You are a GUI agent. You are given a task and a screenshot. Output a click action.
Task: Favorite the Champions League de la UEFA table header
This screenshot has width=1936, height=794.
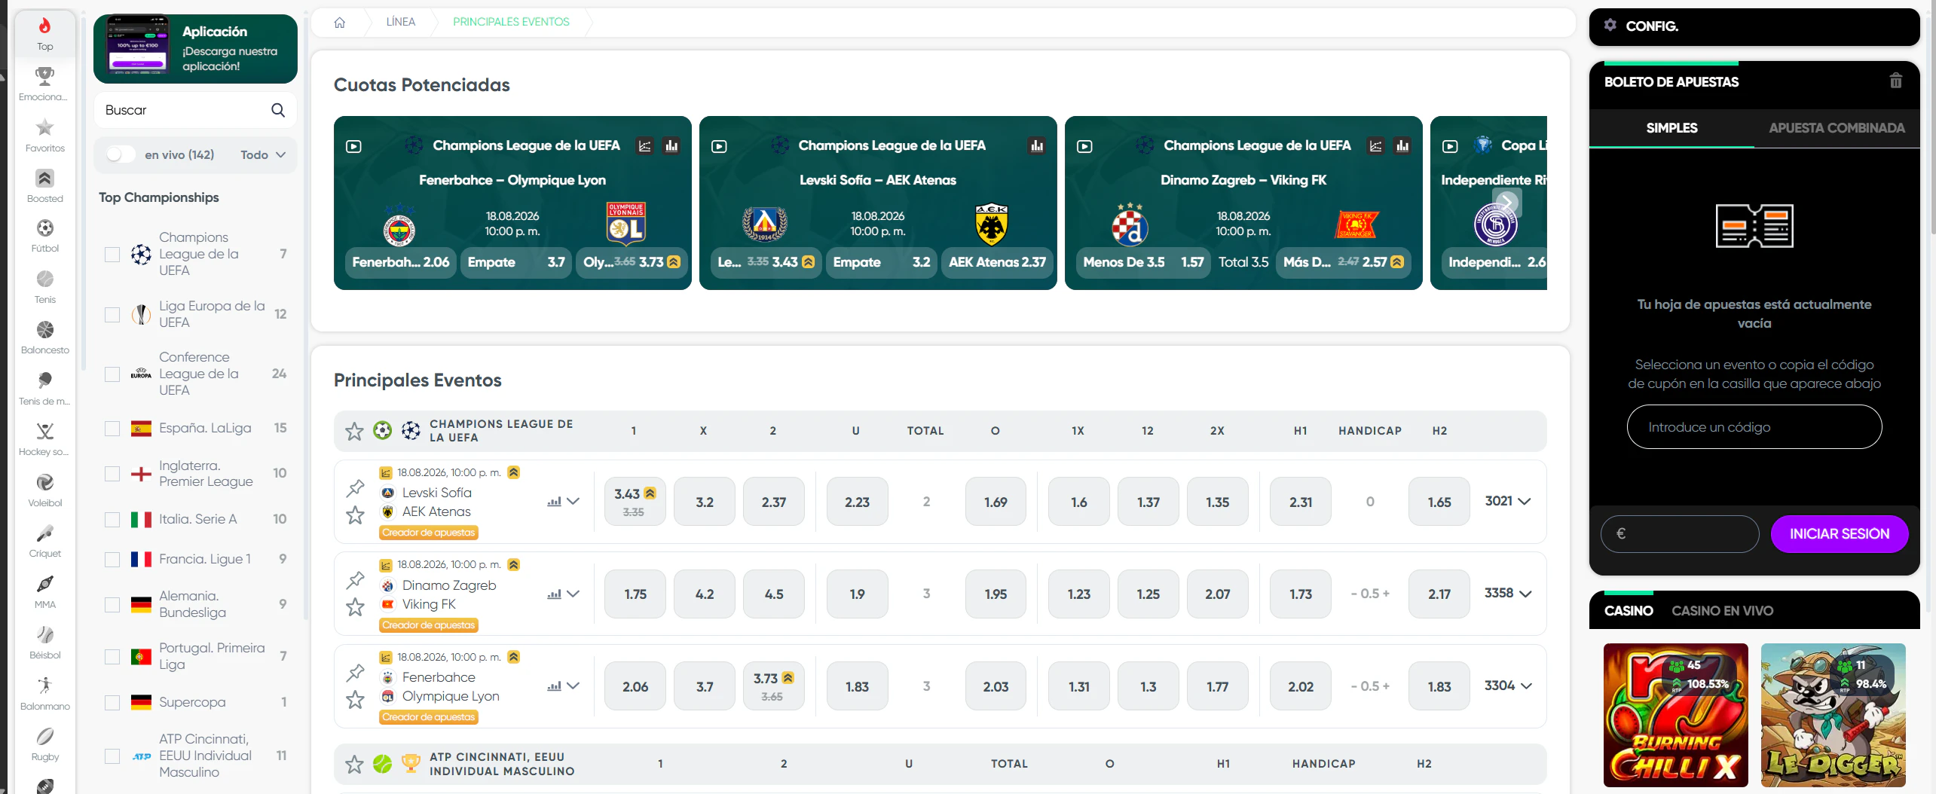click(354, 431)
